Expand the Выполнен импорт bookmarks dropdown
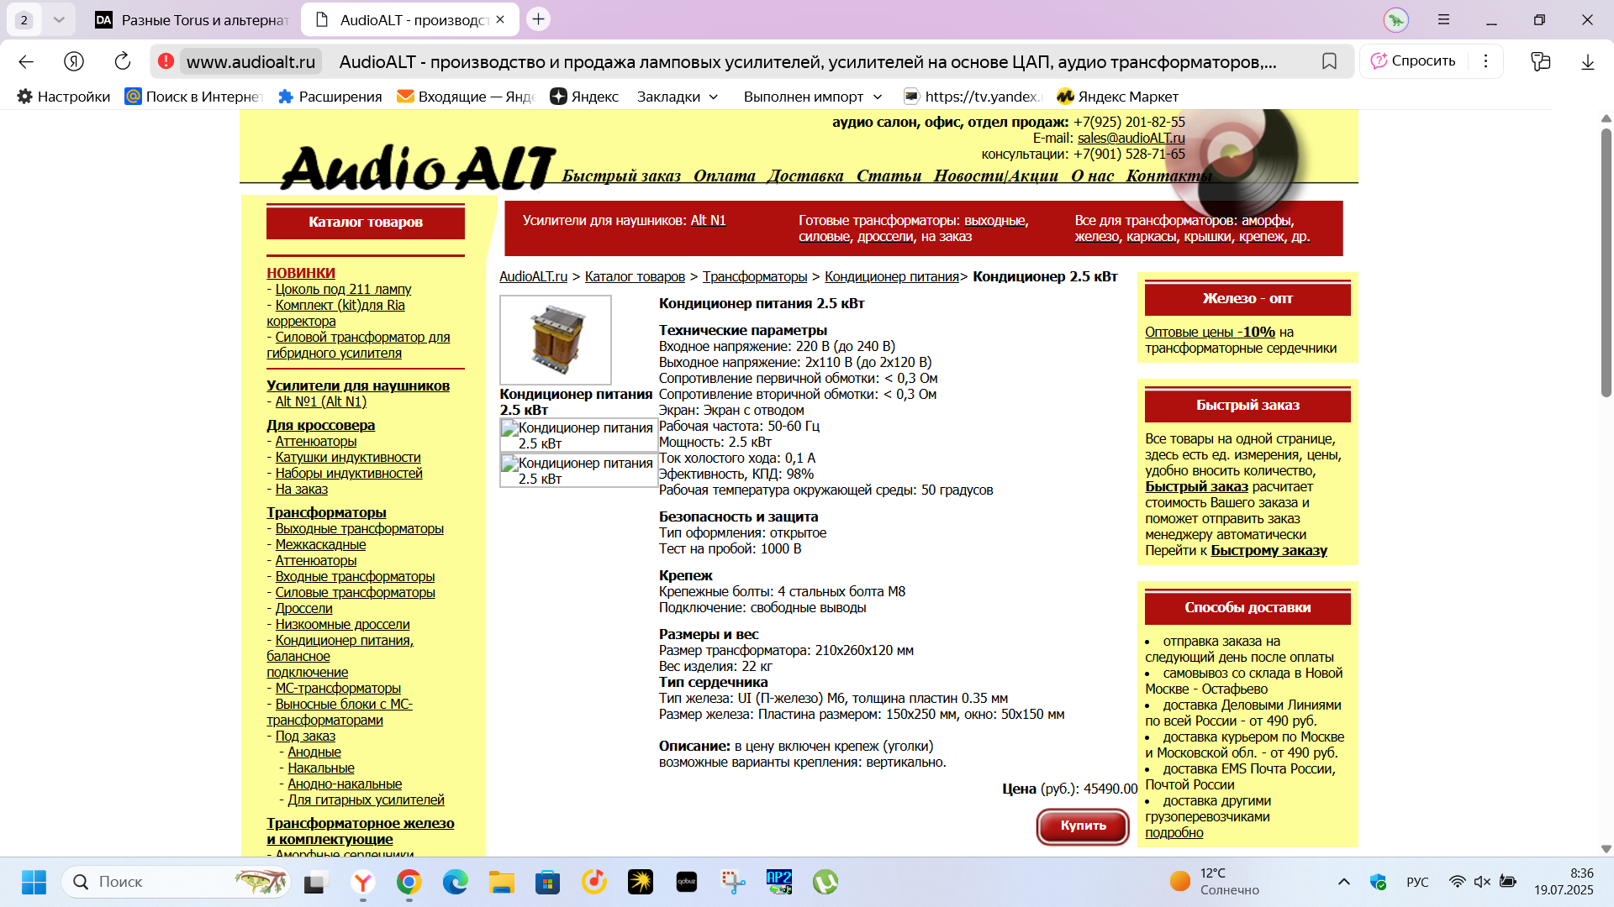The width and height of the screenshot is (1614, 907). [x=878, y=97]
